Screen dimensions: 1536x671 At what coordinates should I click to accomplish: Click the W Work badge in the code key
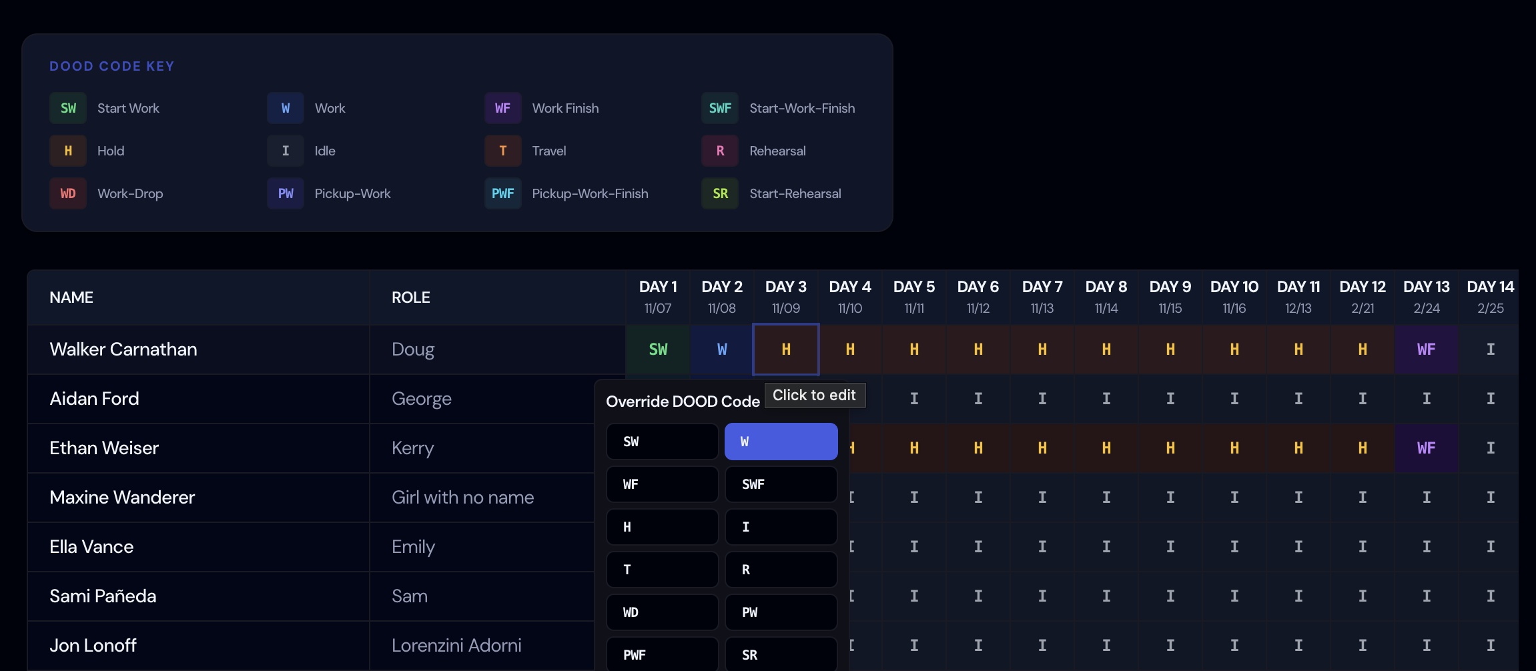(x=285, y=107)
